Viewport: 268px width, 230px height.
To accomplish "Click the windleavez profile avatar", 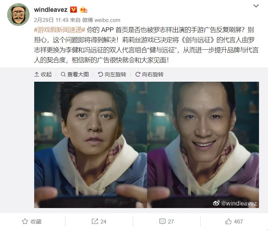I will click(18, 15).
